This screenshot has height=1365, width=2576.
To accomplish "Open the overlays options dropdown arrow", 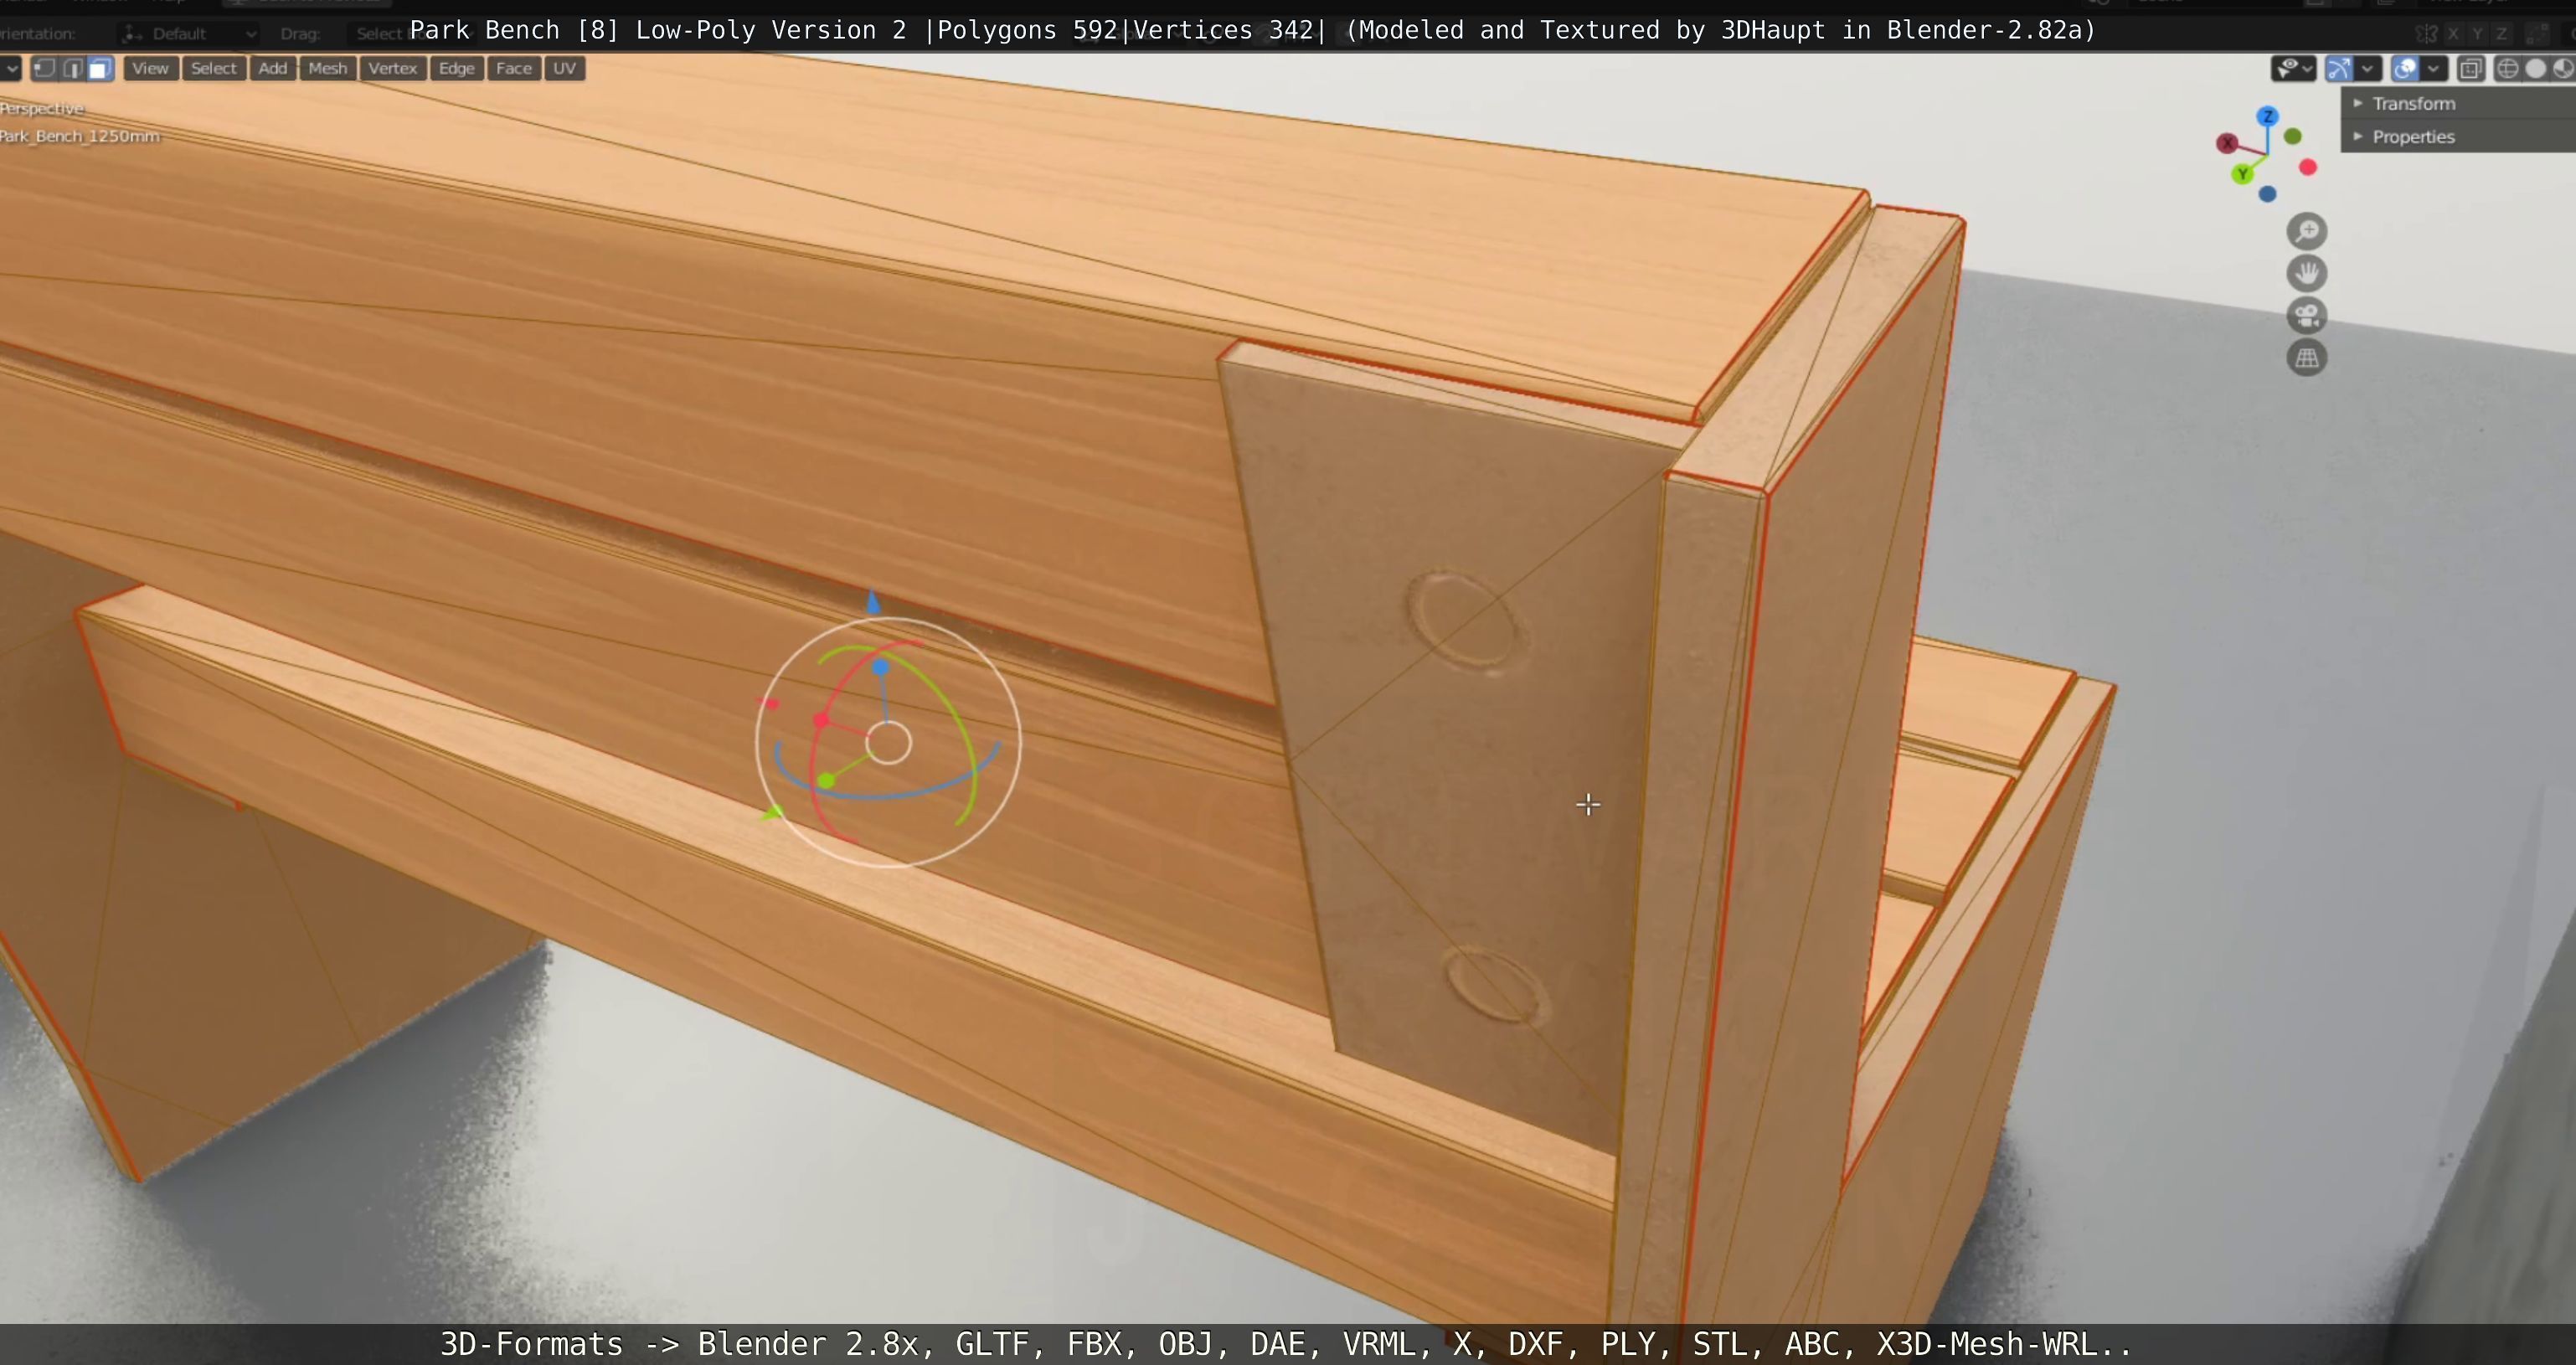I will (2433, 68).
